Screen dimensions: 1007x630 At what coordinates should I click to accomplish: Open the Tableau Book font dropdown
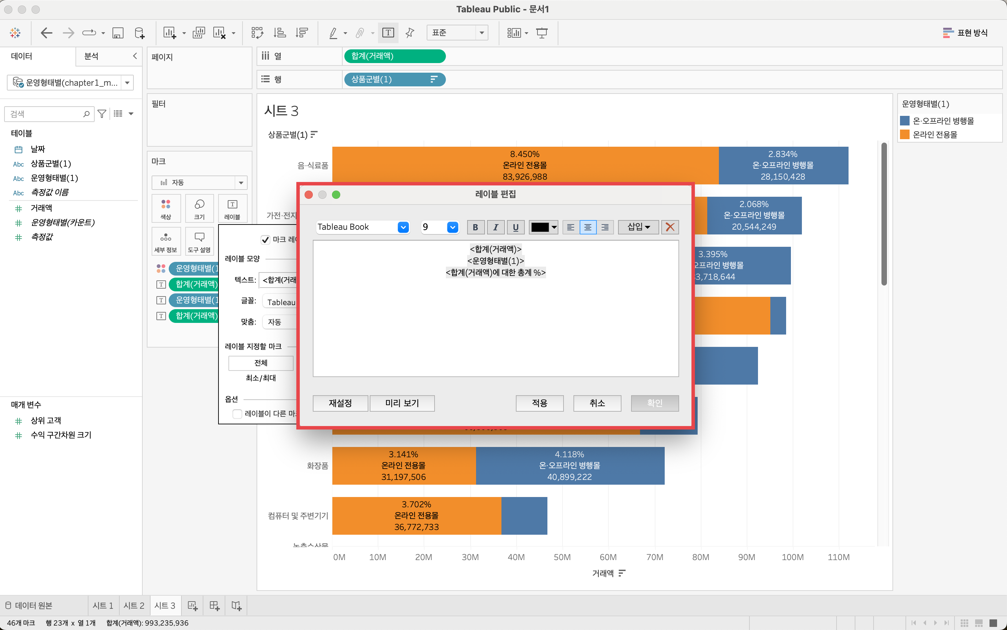point(403,227)
